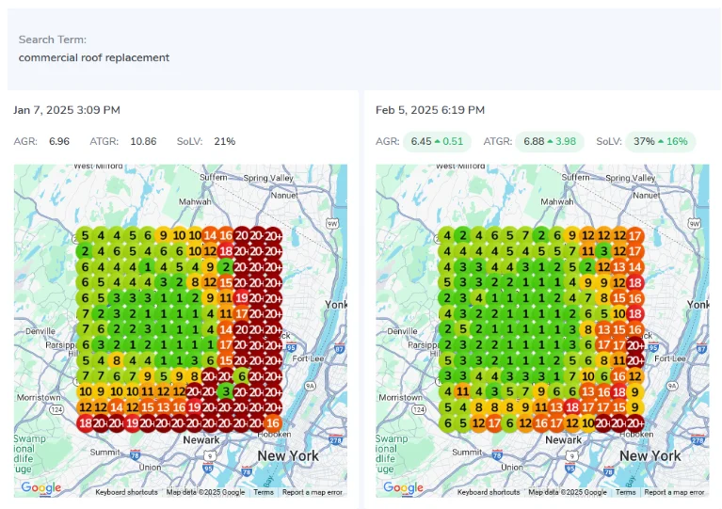Click red 18 pin at left map's bottom-left corner
This screenshot has height=509, width=722.
85,422
